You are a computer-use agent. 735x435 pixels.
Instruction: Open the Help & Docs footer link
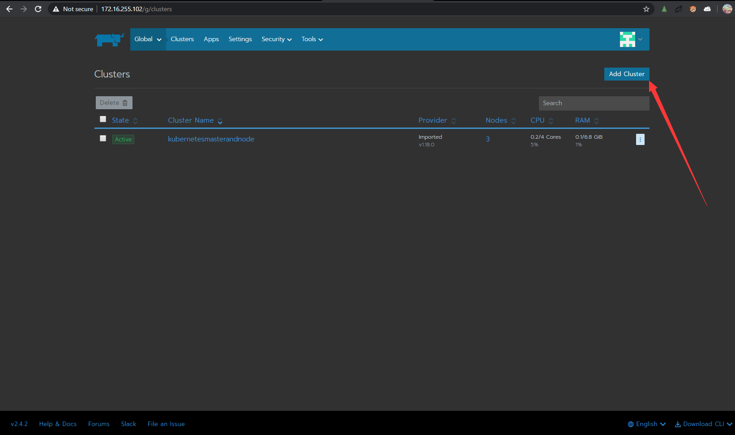pos(58,424)
